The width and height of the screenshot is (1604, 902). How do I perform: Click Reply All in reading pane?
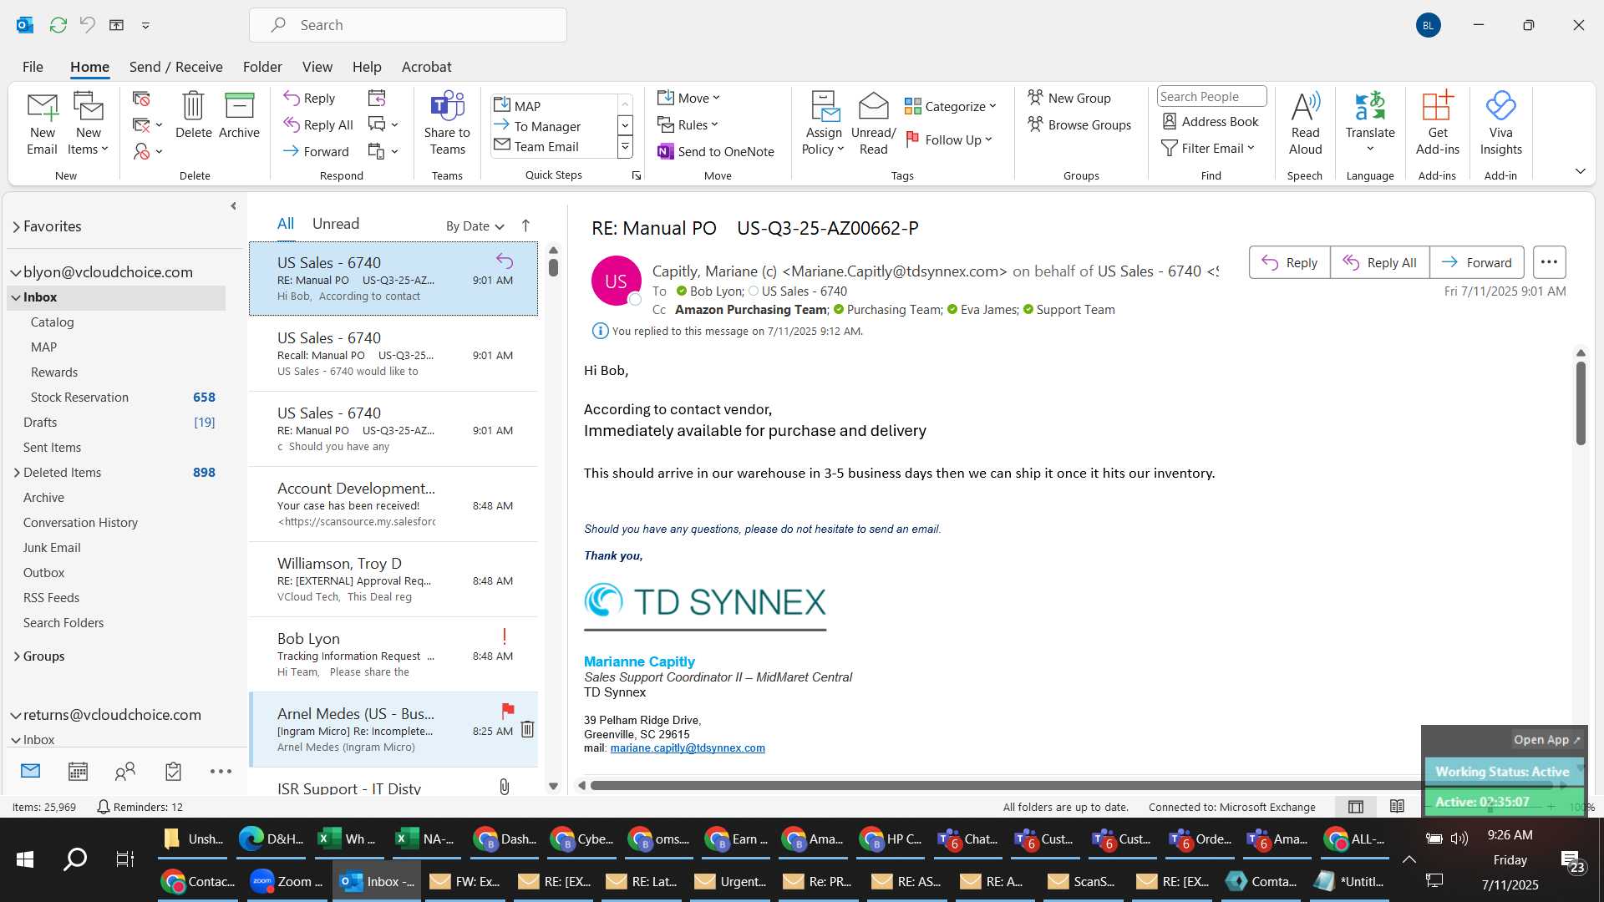(x=1379, y=262)
